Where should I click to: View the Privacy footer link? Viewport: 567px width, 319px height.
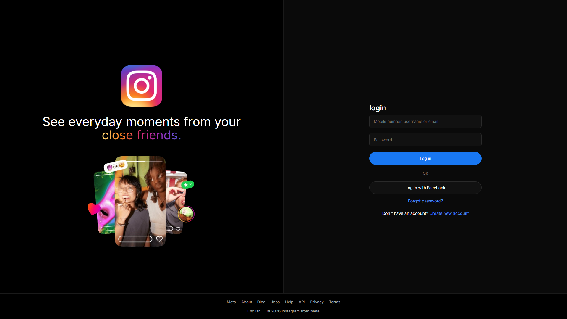[317, 302]
